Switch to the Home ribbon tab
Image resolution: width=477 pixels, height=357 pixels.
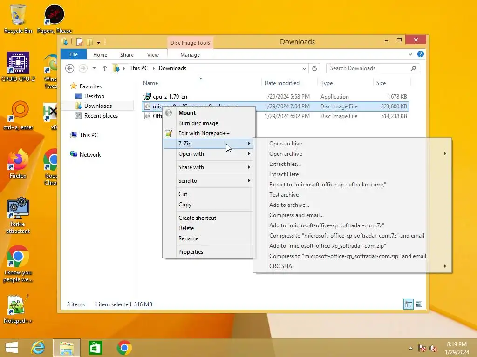(x=100, y=55)
